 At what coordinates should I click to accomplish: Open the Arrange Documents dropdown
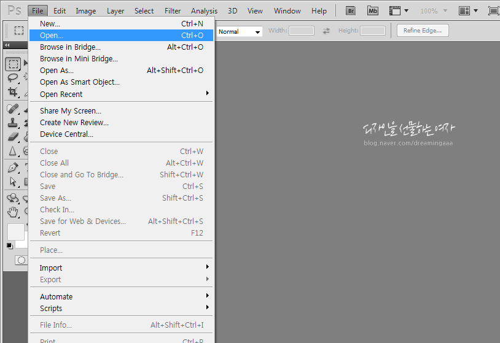click(468, 10)
